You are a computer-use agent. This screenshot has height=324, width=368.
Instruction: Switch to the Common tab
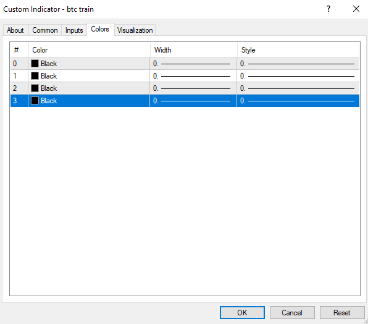45,30
